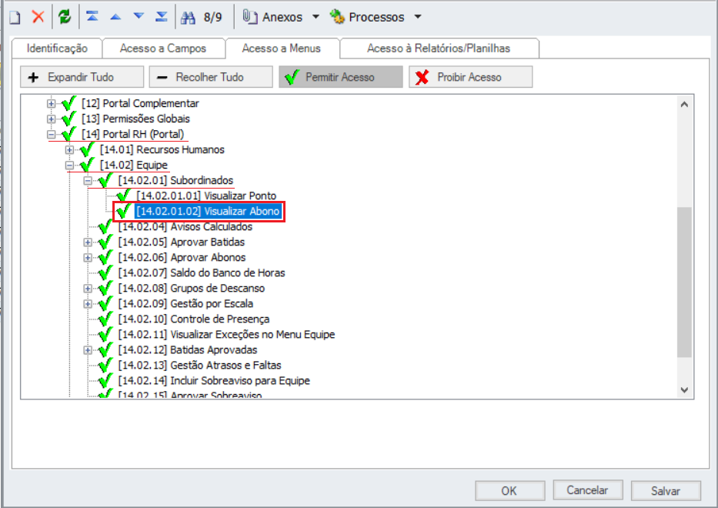The height and width of the screenshot is (508, 718).
Task: Click the OK button
Action: [x=509, y=490]
